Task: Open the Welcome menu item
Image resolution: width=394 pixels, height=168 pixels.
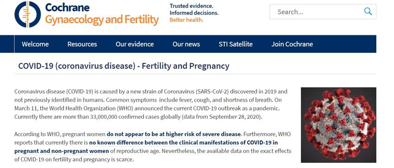Action: pyautogui.click(x=35, y=44)
